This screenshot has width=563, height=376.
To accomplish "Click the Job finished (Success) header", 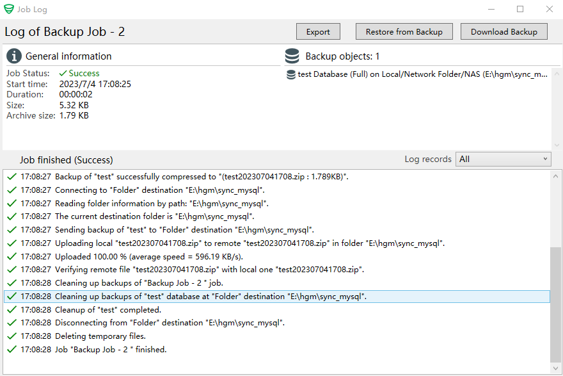I will [67, 159].
